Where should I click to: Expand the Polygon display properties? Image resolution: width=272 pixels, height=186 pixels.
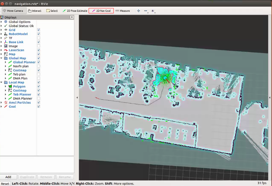6,86
